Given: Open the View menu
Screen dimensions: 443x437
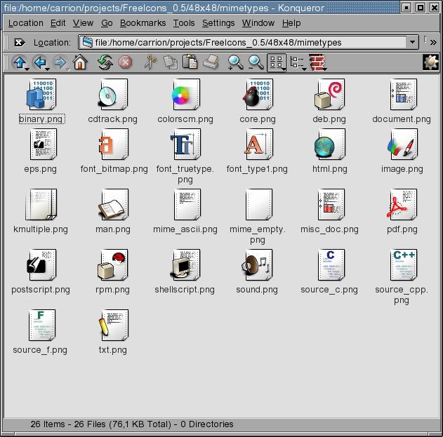Looking at the screenshot, I should tap(83, 23).
